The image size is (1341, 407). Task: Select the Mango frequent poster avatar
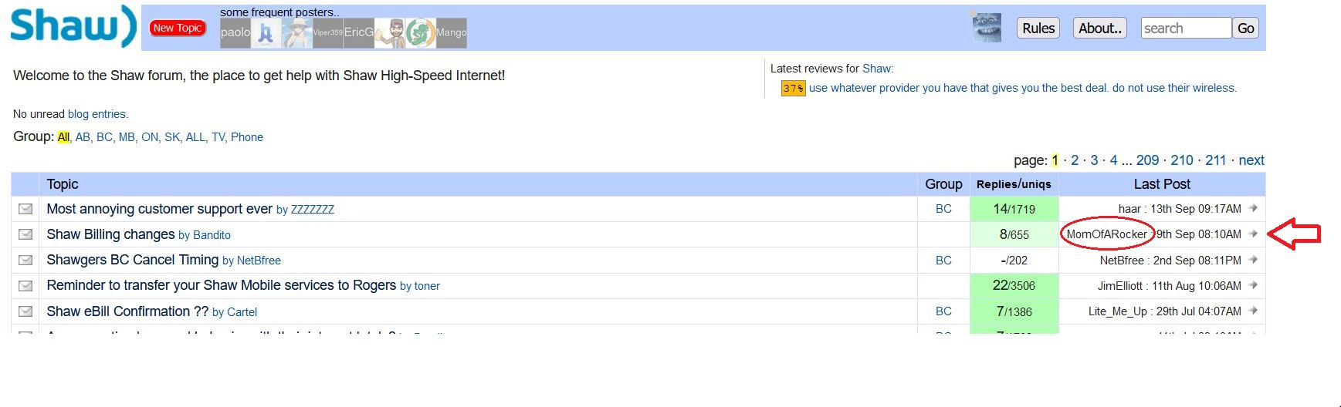tap(452, 33)
